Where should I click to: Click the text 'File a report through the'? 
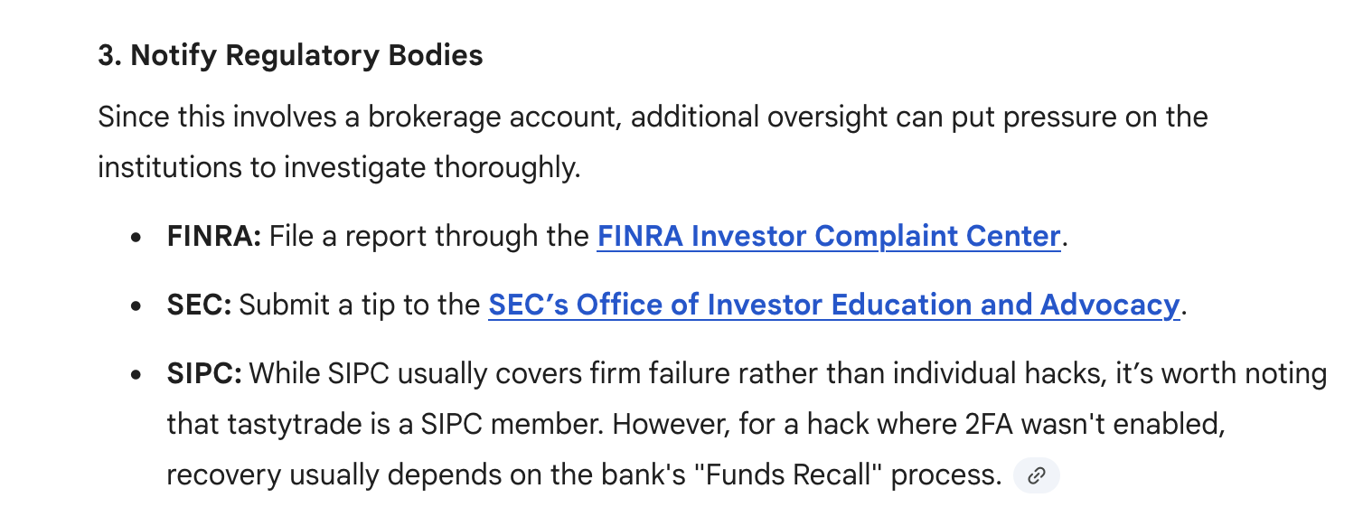tap(428, 237)
